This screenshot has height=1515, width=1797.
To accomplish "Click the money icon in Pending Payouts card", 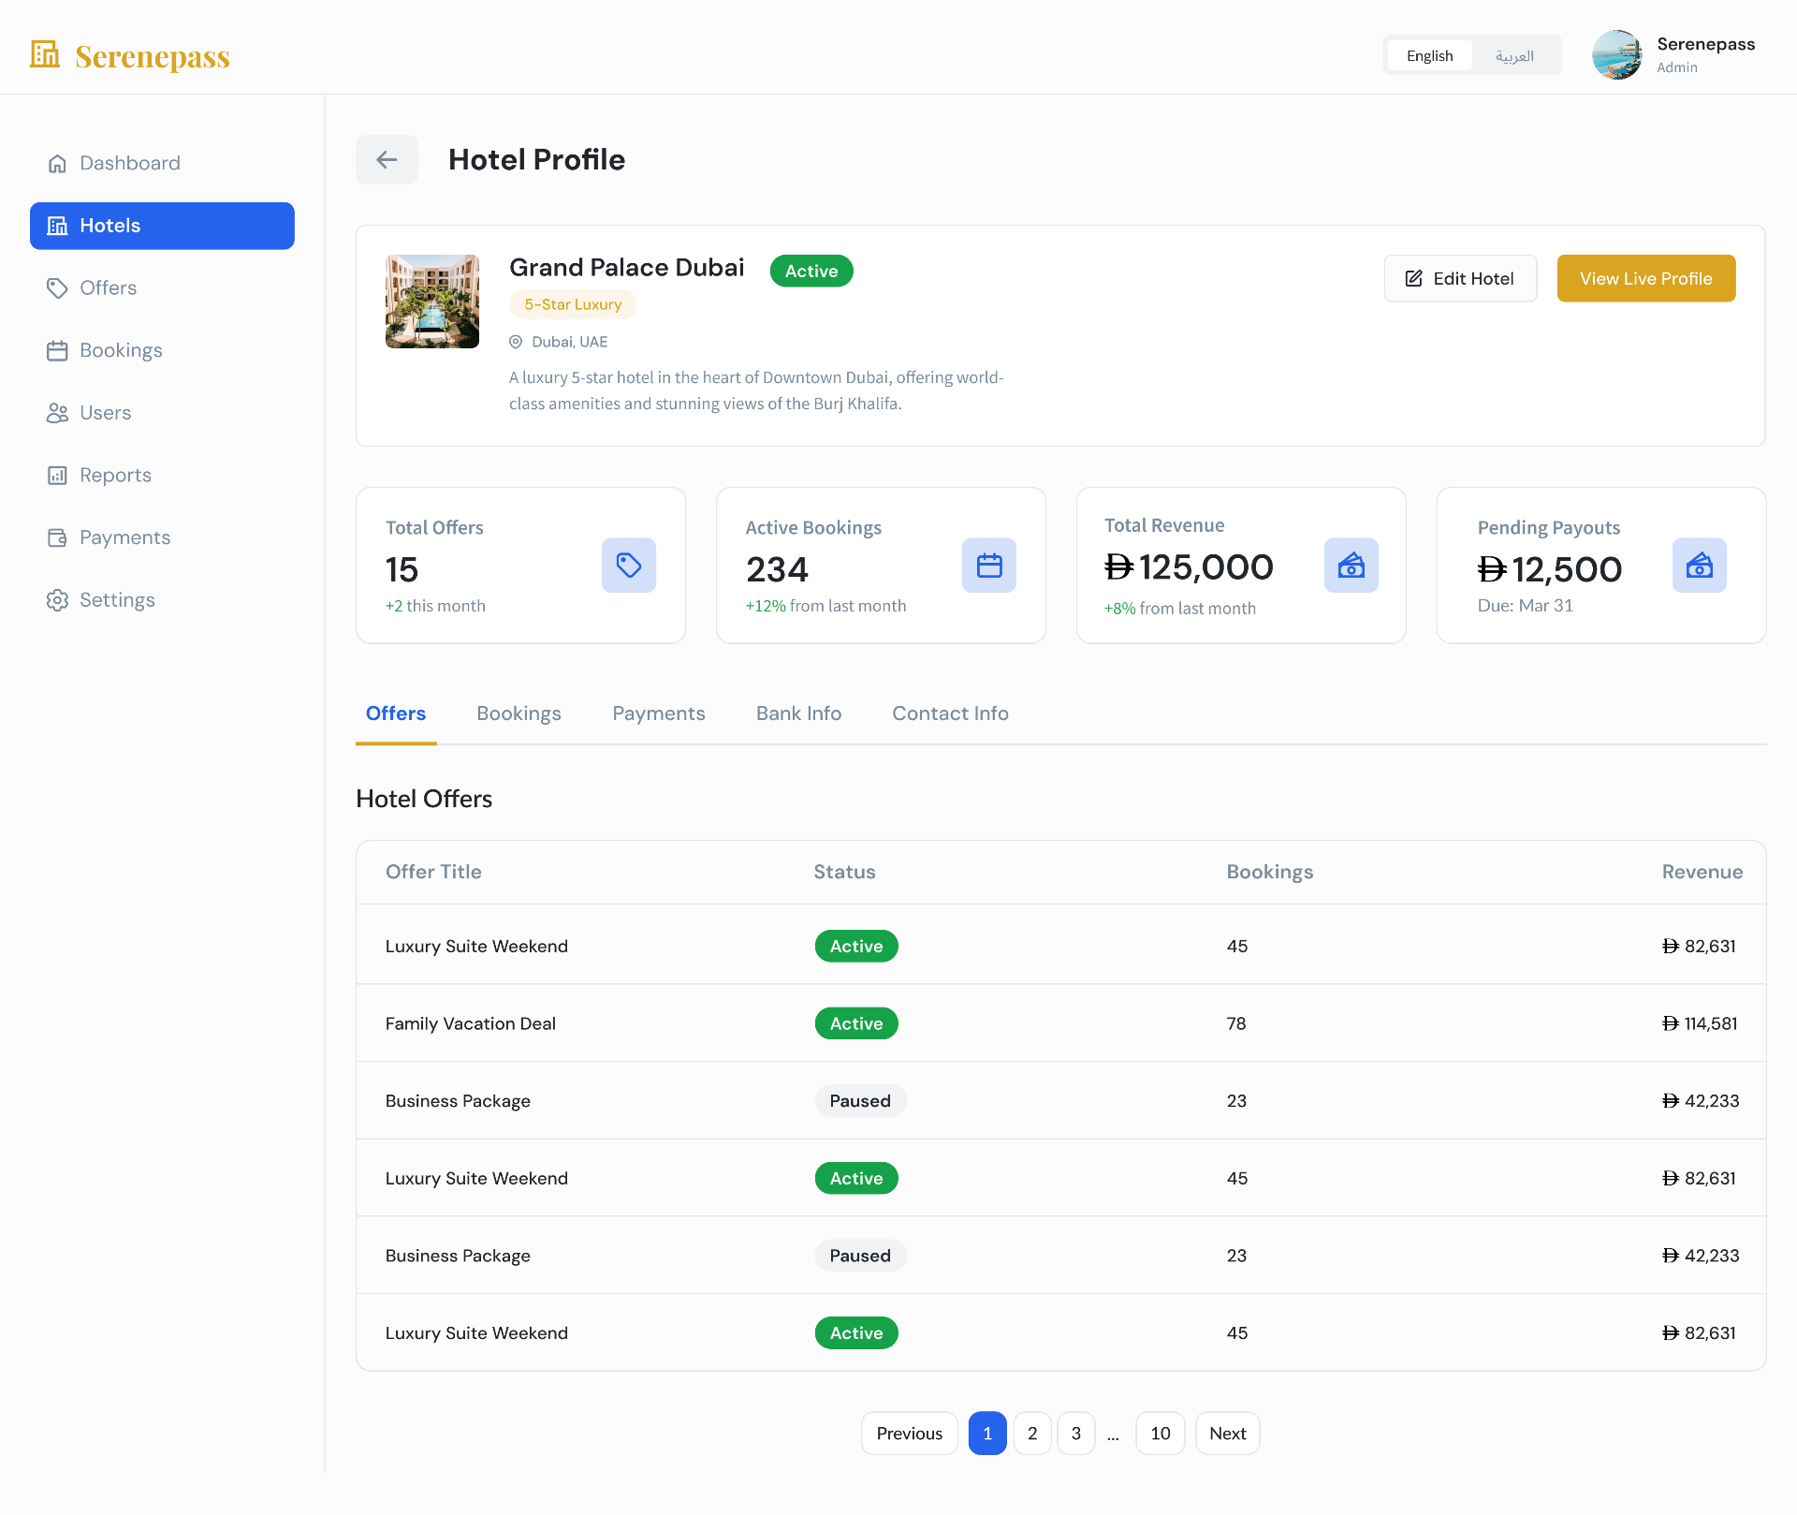I will 1700,565.
